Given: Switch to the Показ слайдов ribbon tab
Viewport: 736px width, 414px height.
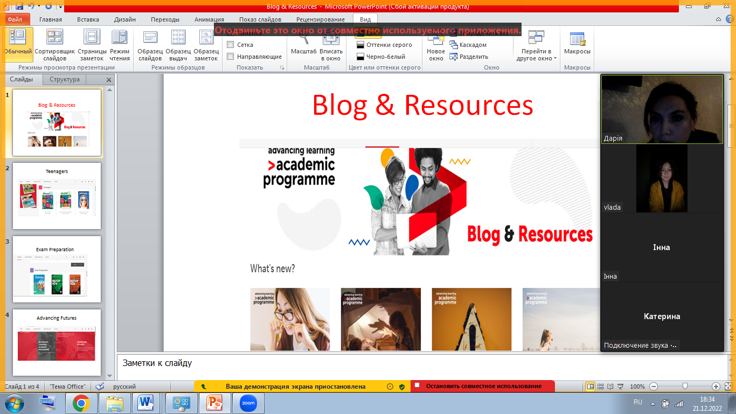Looking at the screenshot, I should [260, 19].
